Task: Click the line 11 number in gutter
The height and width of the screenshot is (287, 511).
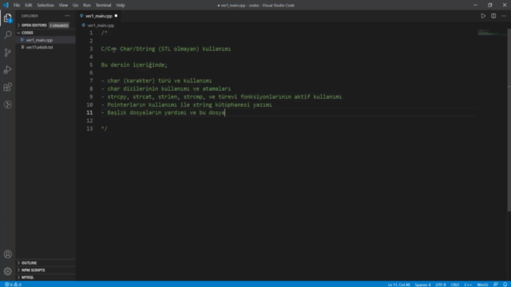Action: (x=89, y=112)
